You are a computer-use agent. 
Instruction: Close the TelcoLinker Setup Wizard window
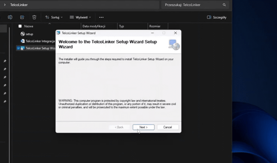(175, 33)
